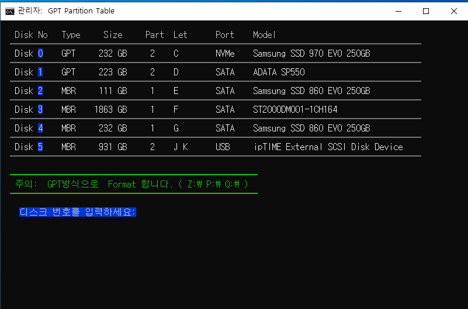The image size is (468, 309).
Task: Click Disk 2's 'Samsung SSD 860 EVO 250GB'
Action: pyautogui.click(x=311, y=91)
